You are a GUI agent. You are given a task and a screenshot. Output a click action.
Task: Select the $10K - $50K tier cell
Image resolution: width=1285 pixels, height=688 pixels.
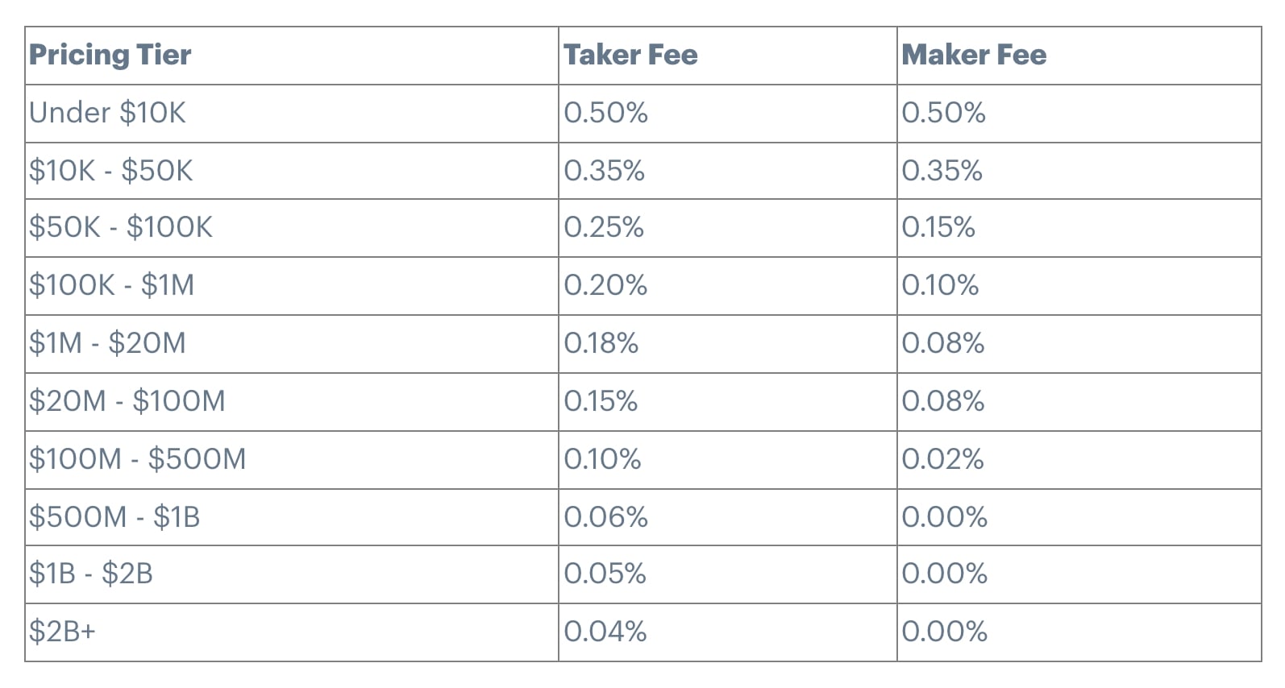point(111,171)
